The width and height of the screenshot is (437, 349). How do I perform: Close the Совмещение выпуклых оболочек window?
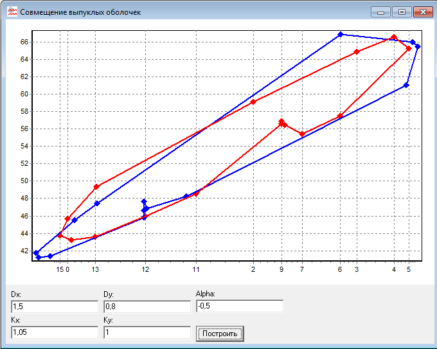[422, 12]
